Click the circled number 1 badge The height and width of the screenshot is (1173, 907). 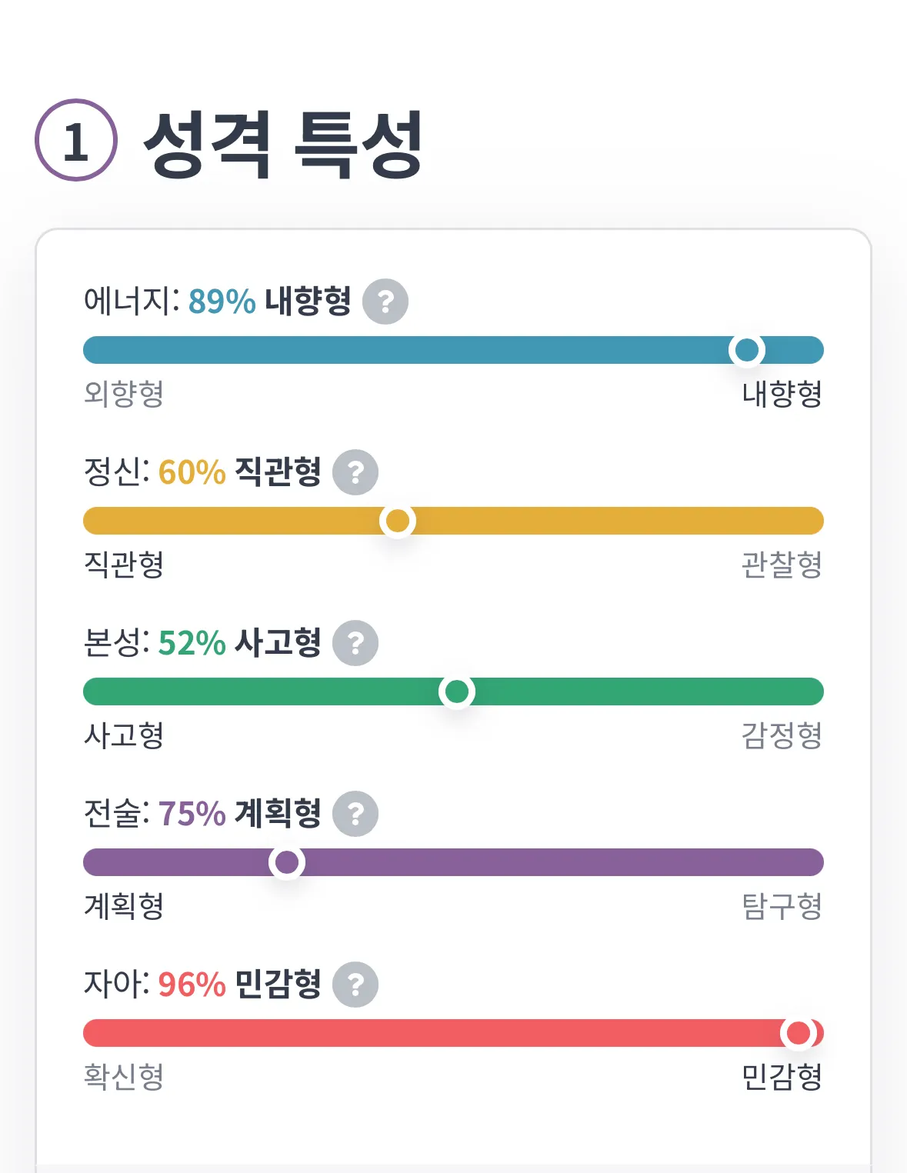pyautogui.click(x=76, y=141)
